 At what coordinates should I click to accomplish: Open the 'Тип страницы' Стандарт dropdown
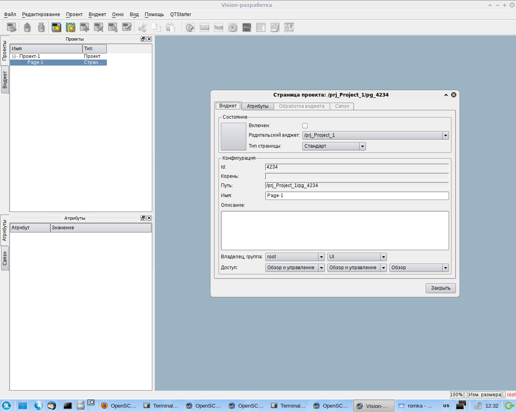(362, 146)
